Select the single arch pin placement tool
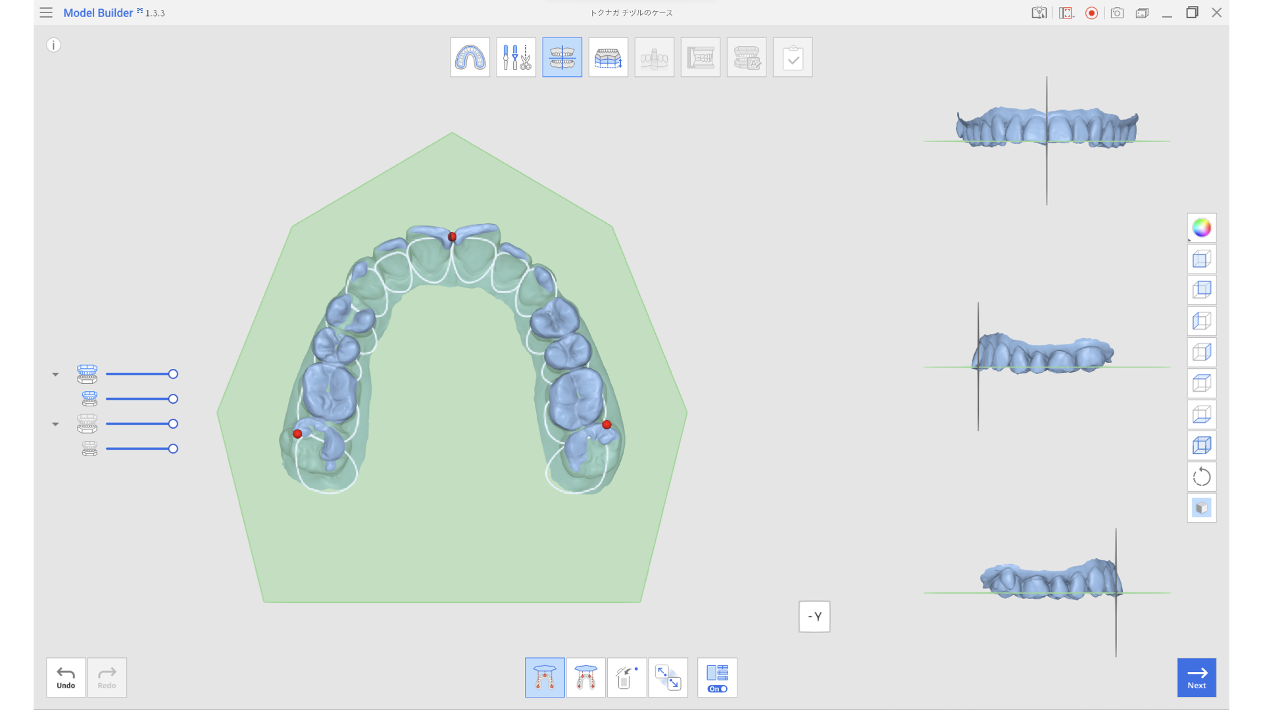 coord(544,677)
